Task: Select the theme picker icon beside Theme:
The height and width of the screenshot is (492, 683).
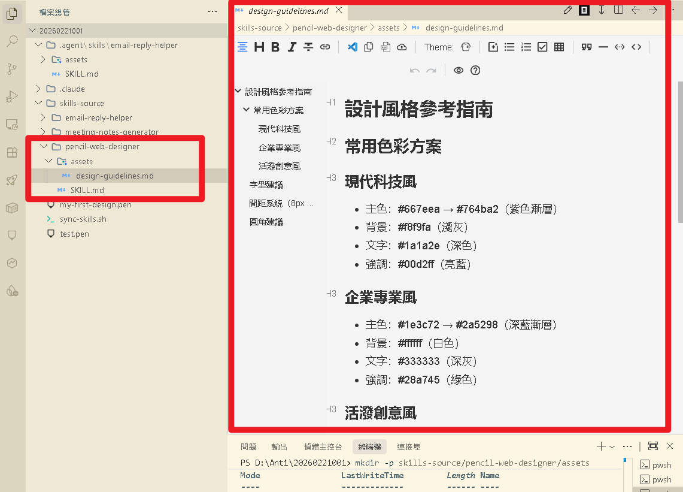Action: [x=466, y=47]
